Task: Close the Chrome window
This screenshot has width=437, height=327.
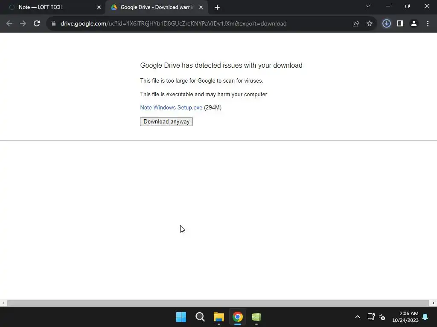Action: pyautogui.click(x=427, y=6)
